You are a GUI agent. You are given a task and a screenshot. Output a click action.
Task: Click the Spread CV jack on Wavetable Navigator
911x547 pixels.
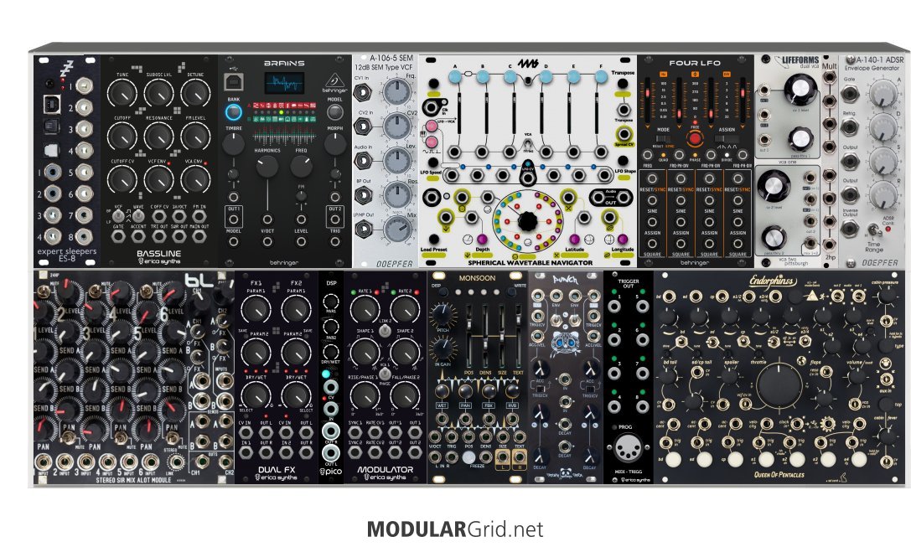tap(623, 134)
